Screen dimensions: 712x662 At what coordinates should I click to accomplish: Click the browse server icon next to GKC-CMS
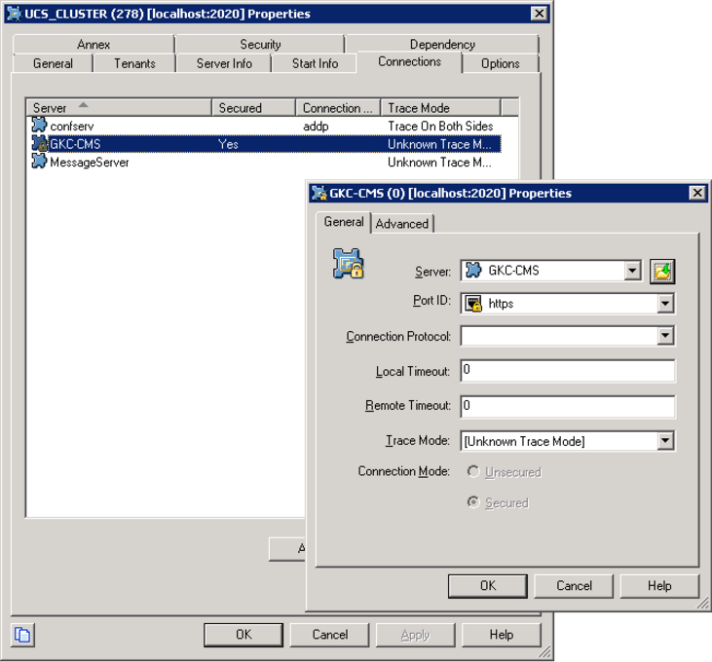point(663,272)
